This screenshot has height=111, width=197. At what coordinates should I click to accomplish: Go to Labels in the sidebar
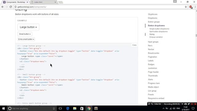tap(151, 61)
